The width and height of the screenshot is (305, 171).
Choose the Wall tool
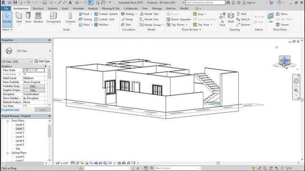tap(19, 18)
